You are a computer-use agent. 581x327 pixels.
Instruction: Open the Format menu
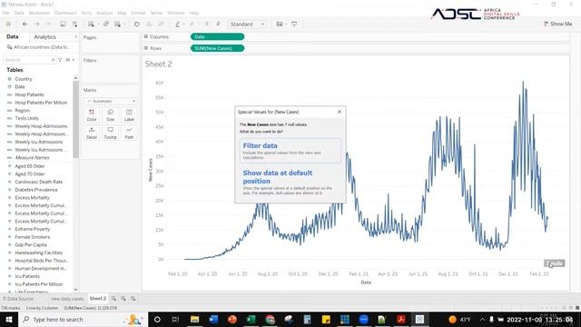coord(138,13)
